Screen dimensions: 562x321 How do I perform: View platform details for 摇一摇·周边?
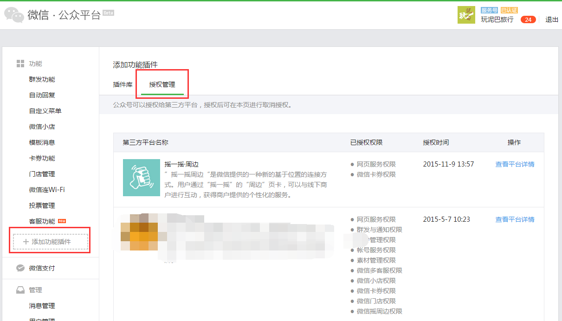515,164
